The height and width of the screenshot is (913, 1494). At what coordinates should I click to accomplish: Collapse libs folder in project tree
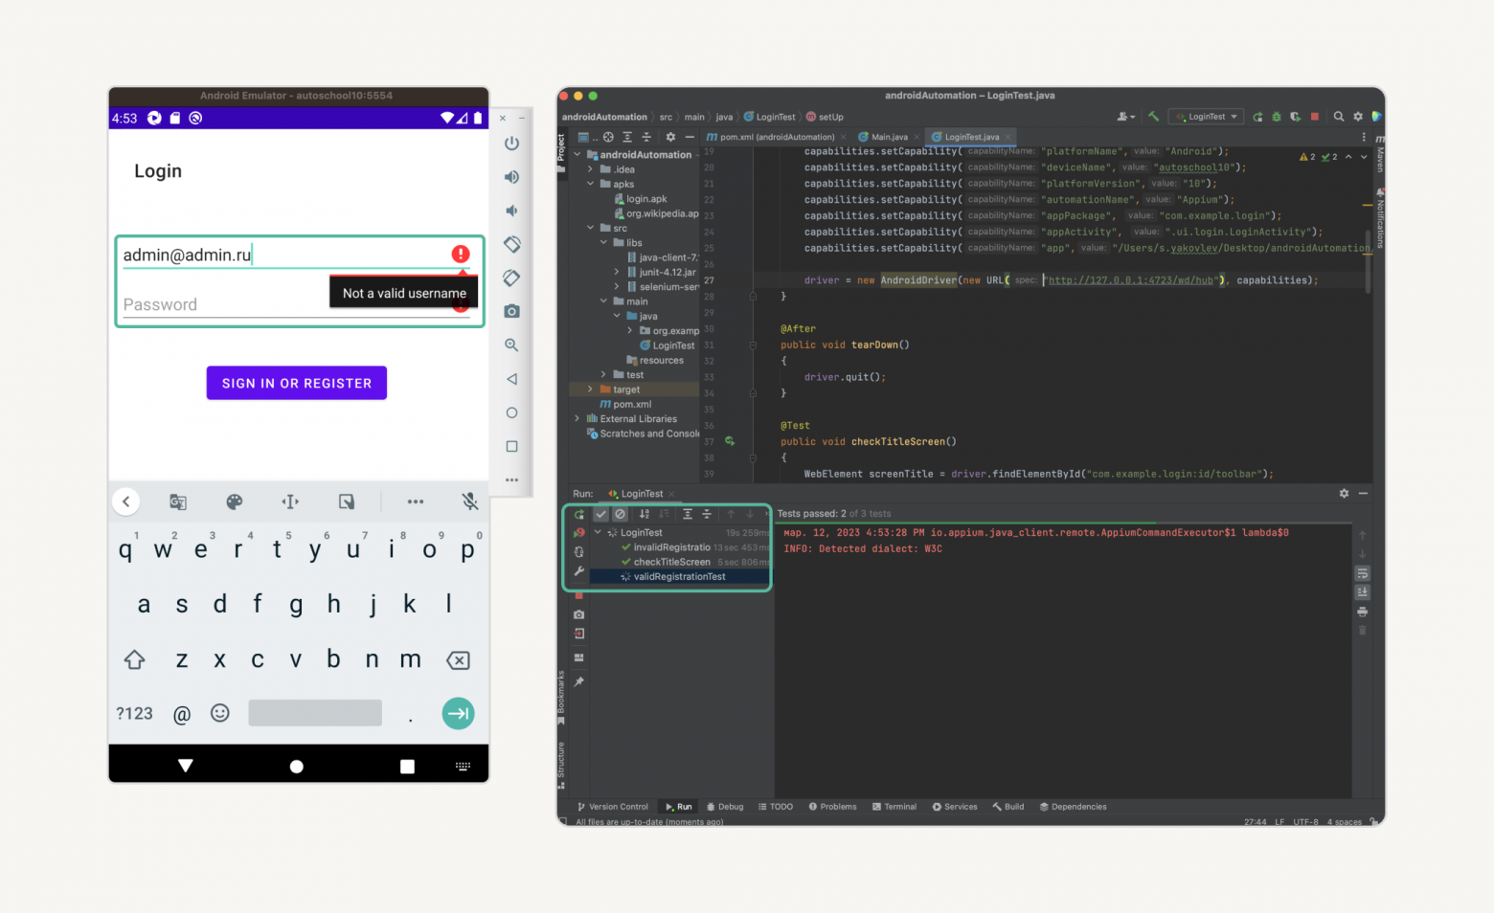(x=604, y=243)
